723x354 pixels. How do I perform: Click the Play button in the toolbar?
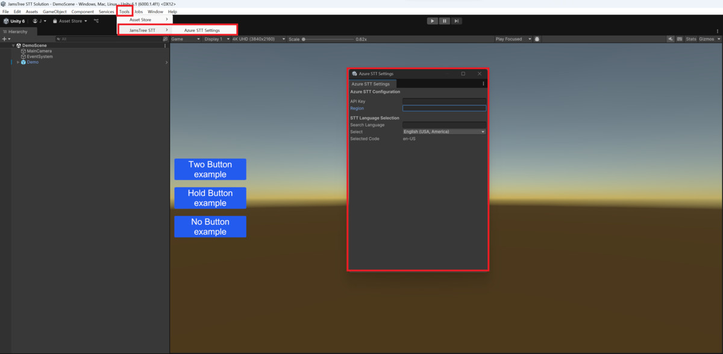433,21
